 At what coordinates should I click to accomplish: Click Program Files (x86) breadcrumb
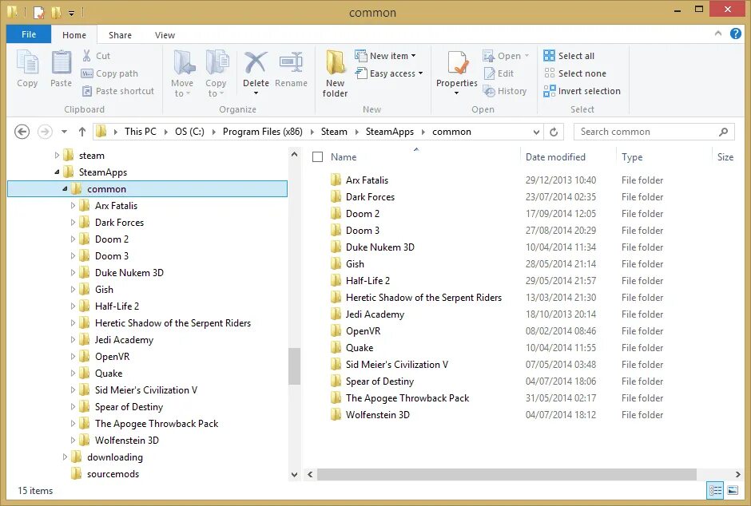263,132
